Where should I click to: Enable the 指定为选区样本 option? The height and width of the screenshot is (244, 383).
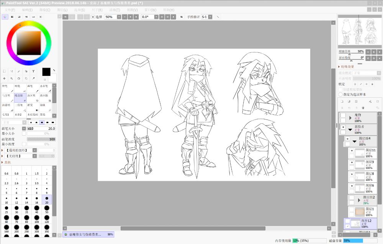pos(340,94)
